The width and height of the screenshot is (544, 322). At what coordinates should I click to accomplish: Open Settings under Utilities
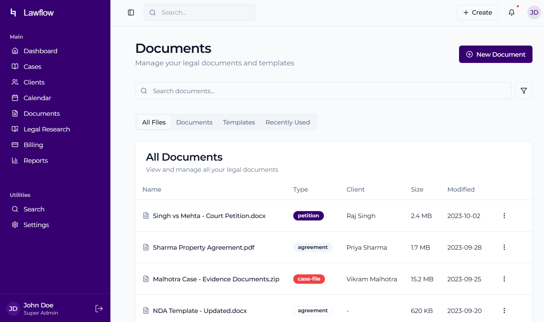click(x=36, y=225)
